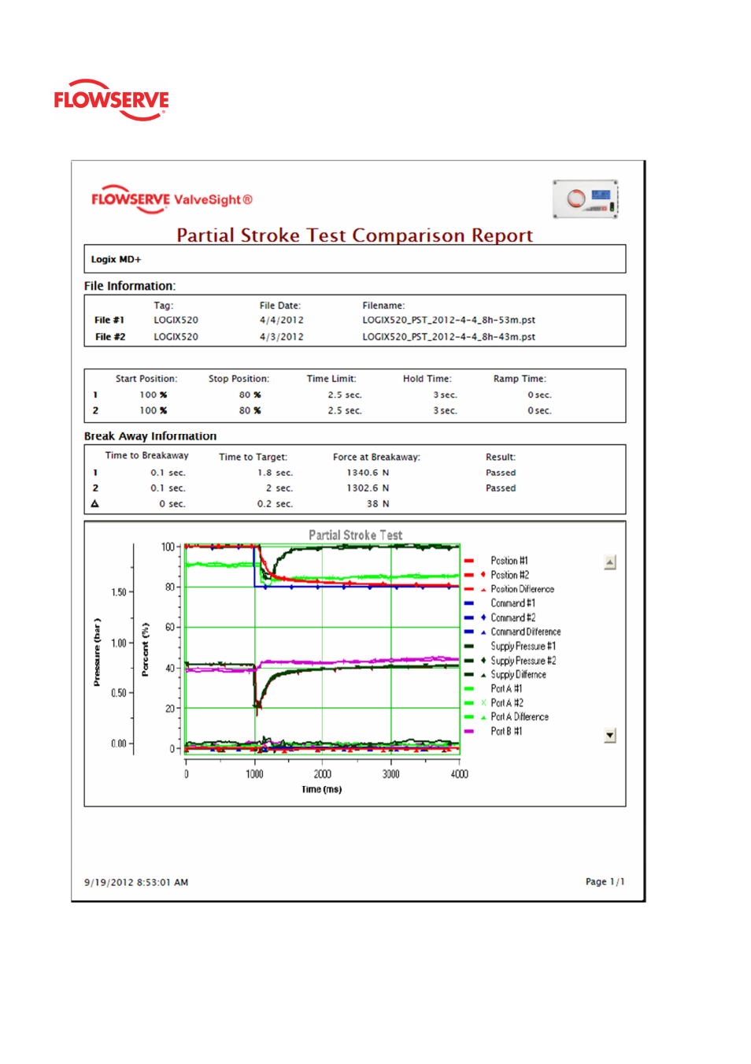Viewport: 751px width, 1064px height.
Task: Click the Flowserve logo at page top
Action: pos(111,100)
